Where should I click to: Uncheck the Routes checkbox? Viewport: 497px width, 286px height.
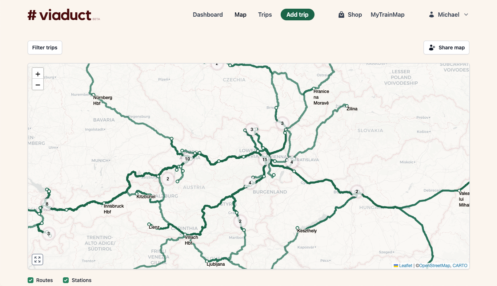pos(31,280)
